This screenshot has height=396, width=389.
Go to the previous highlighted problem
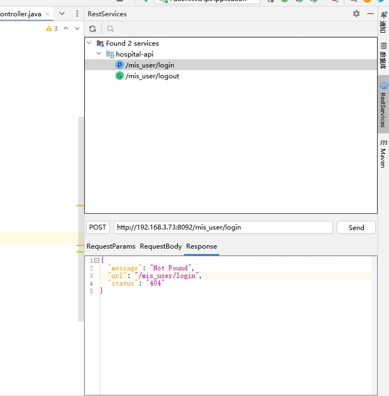click(x=66, y=28)
